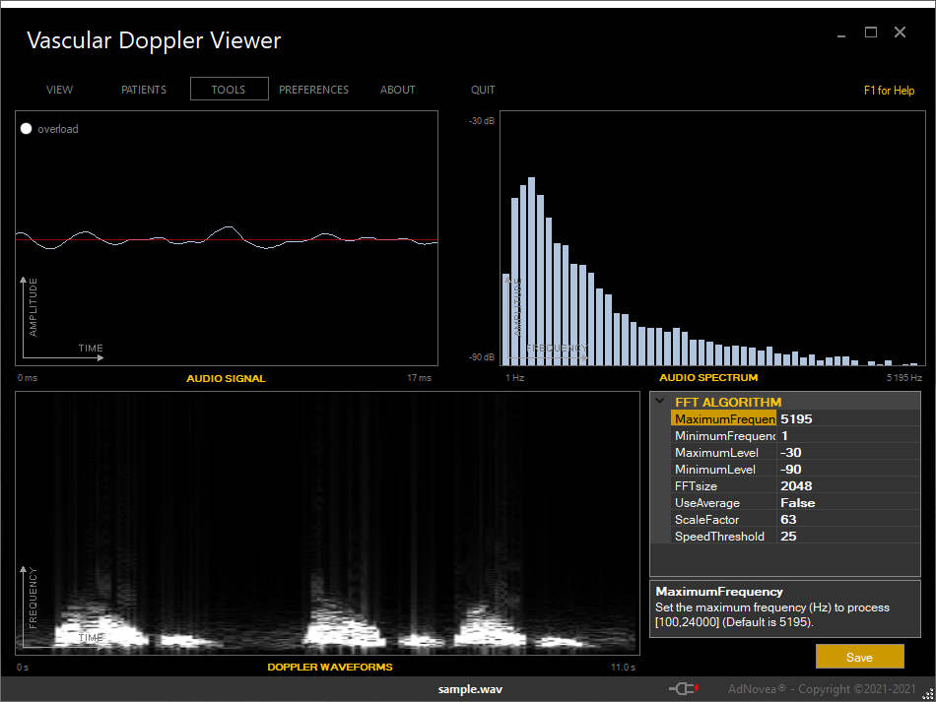Screen dimensions: 936x702
Task: Edit the MaximumFrequency value 5195
Action: (x=848, y=418)
